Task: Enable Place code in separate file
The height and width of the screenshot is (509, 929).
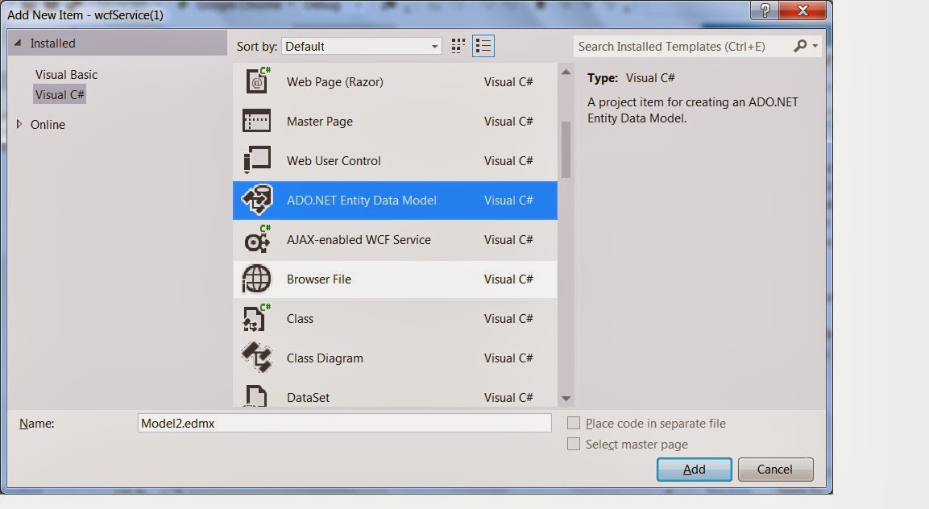Action: coord(573,423)
